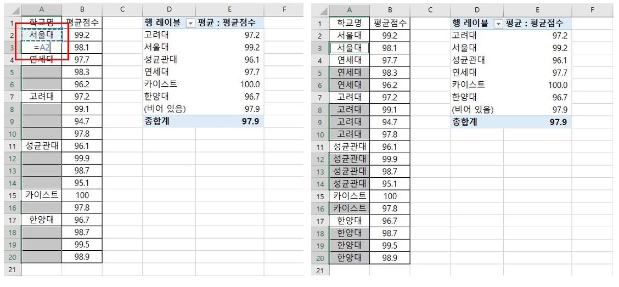The height and width of the screenshot is (287, 619).
Task: Select row 21 header in left sheet
Action: (x=13, y=269)
